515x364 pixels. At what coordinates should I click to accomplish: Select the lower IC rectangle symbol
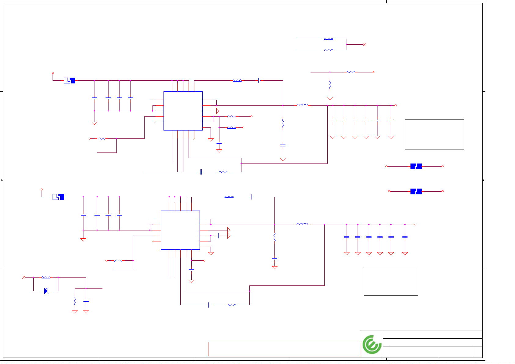pos(180,230)
